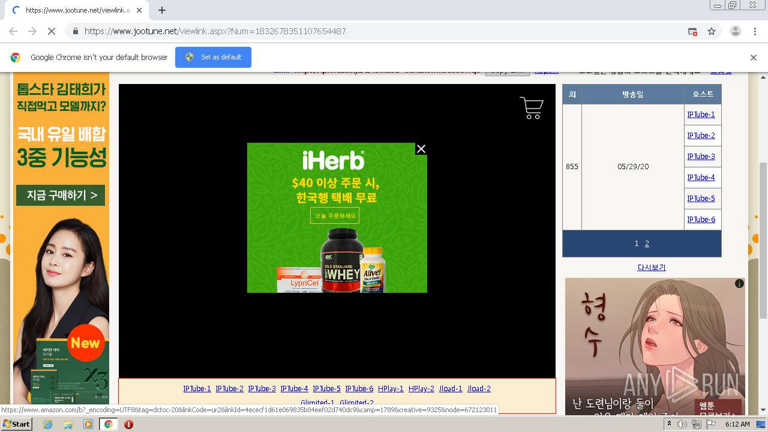Click the red security icon in taskbar
768x432 pixels.
(x=128, y=424)
